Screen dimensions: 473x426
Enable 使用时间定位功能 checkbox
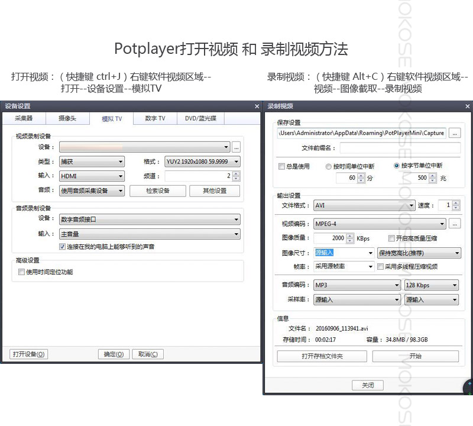tap(21, 272)
